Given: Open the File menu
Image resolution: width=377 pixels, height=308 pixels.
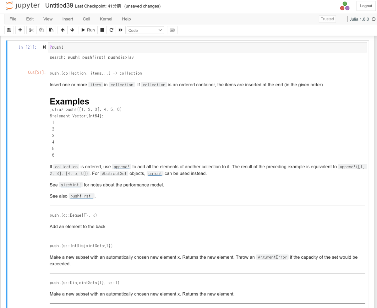Looking at the screenshot, I should click(x=13, y=19).
